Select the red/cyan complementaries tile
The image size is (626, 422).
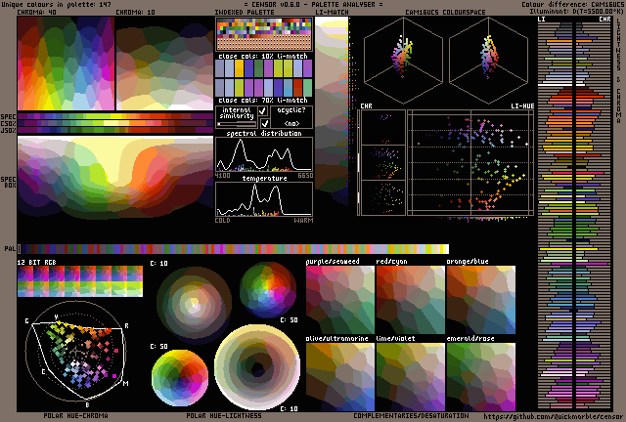coord(410,295)
